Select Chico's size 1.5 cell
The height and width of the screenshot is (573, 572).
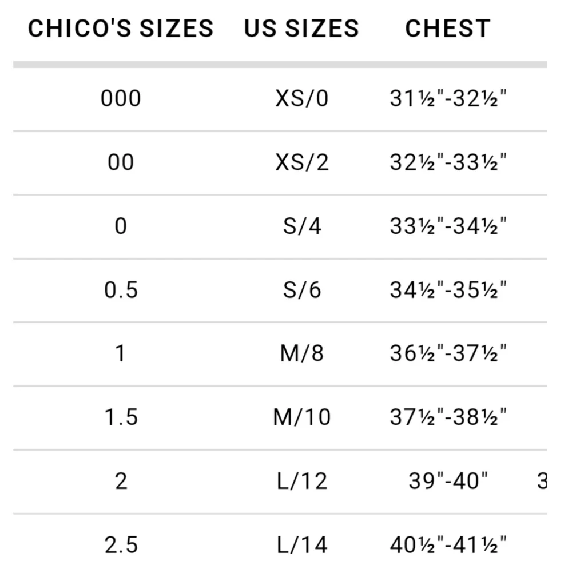click(x=121, y=417)
